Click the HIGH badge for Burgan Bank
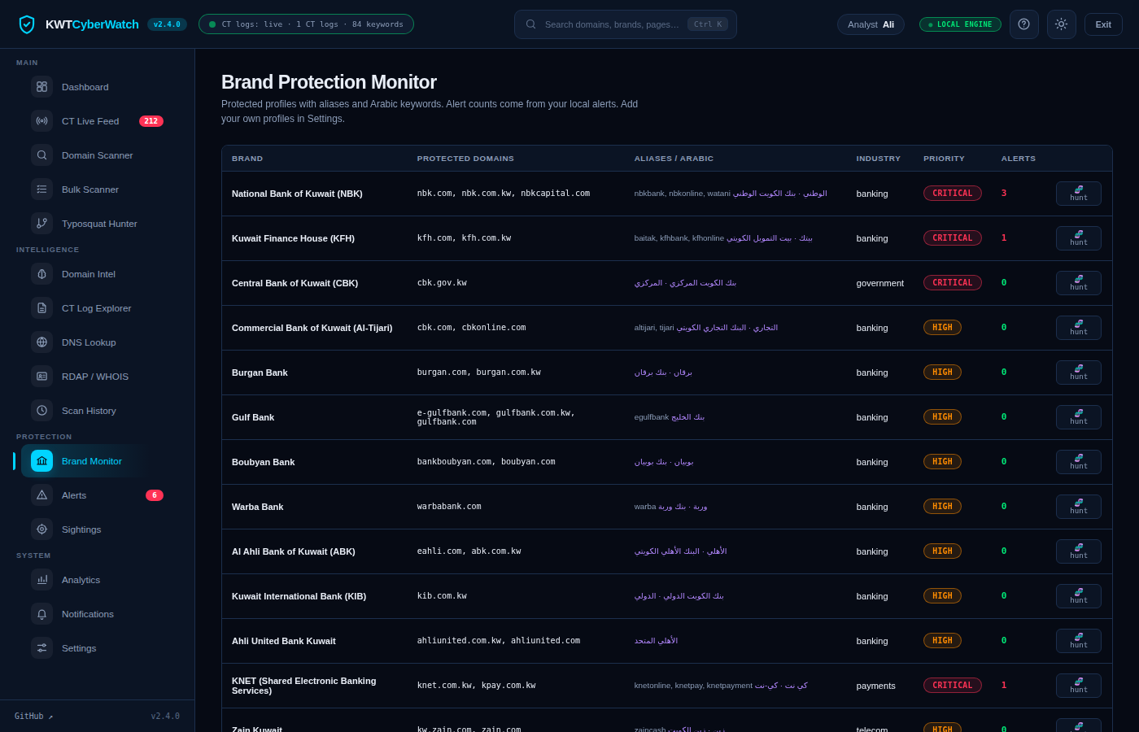1139x732 pixels. pyautogui.click(x=942, y=373)
